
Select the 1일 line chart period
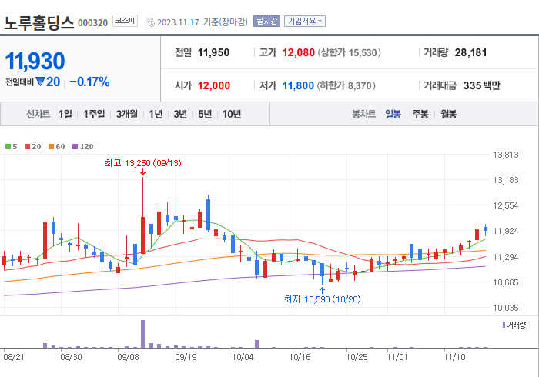[x=65, y=114]
